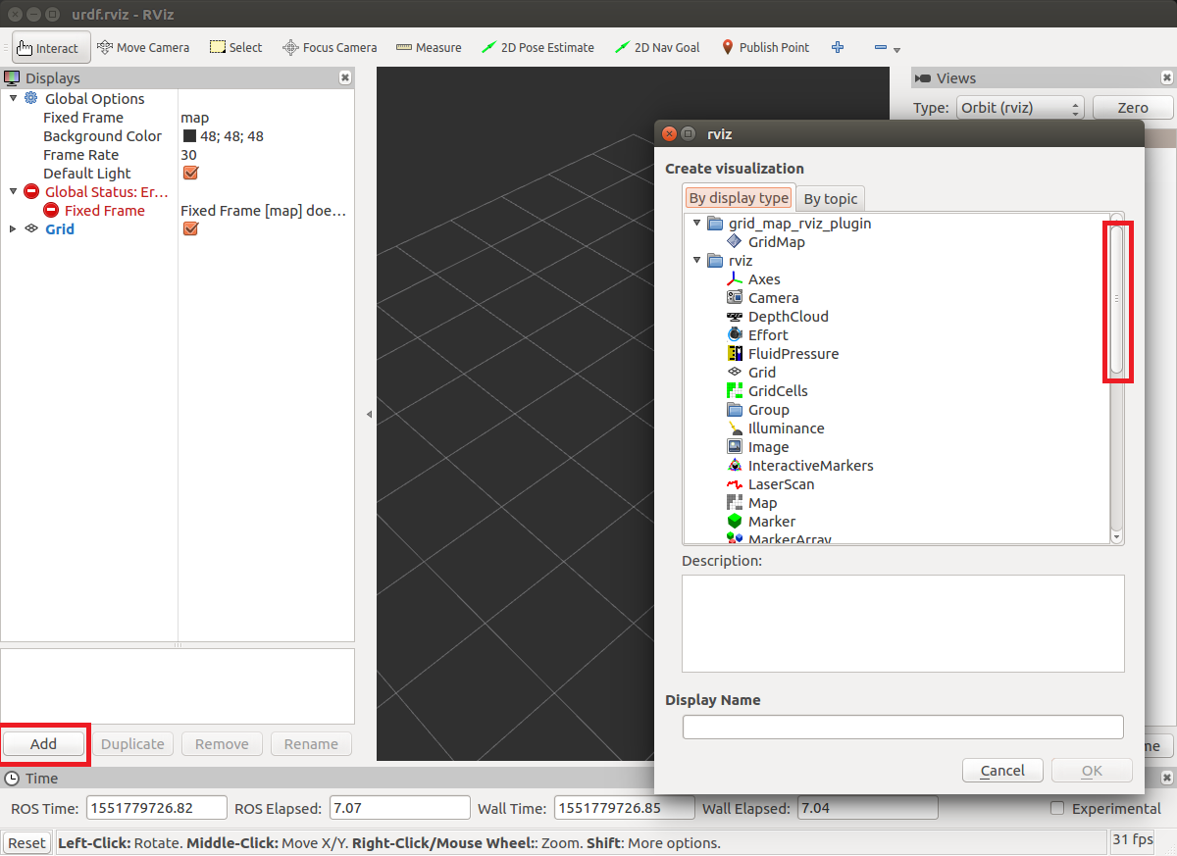Image resolution: width=1177 pixels, height=856 pixels.
Task: Click the OK button in rviz dialog
Action: pyautogui.click(x=1092, y=771)
